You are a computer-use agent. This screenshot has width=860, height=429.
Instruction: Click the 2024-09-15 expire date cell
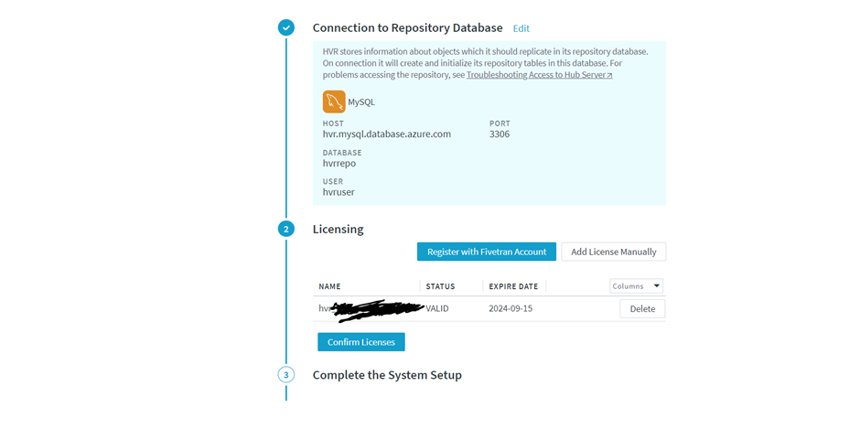coord(511,309)
